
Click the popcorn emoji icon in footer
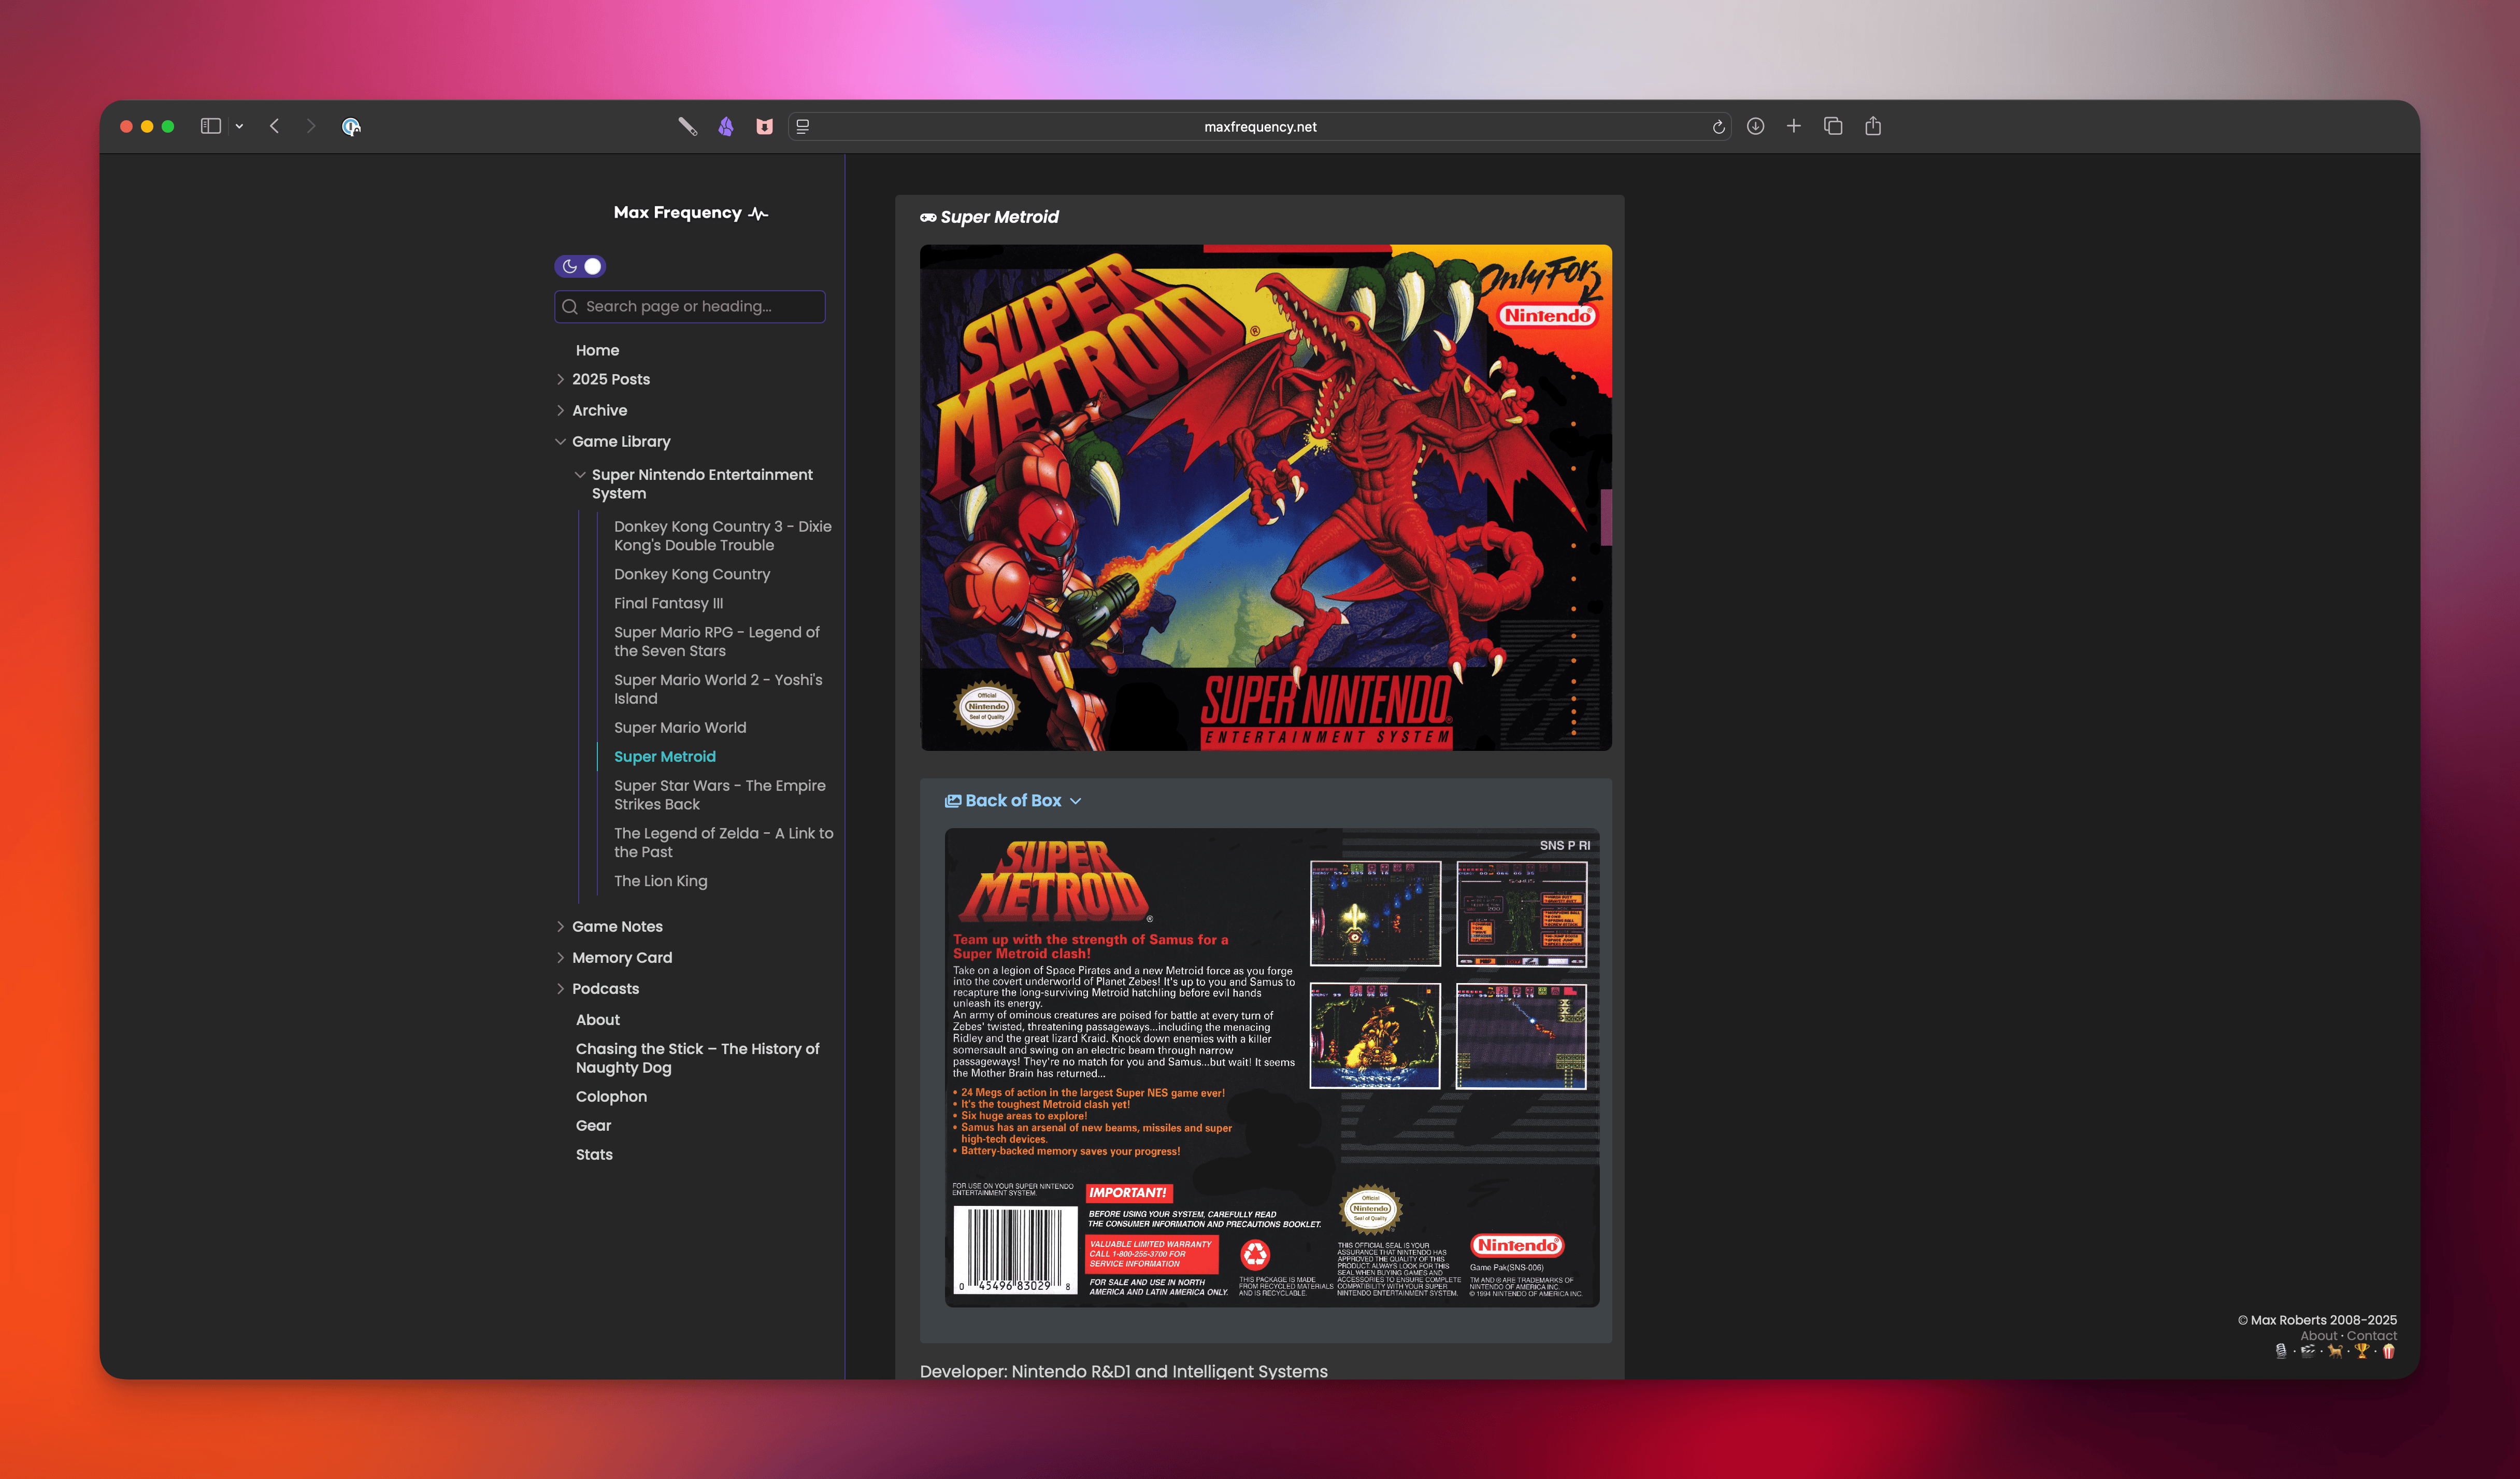tap(2389, 1351)
